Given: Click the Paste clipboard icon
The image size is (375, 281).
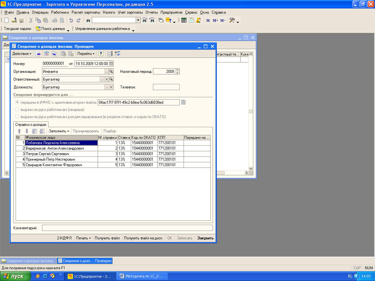Looking at the screenshot, I should 46,20.
